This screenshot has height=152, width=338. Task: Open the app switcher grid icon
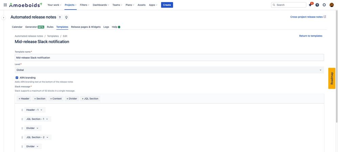(5, 5)
